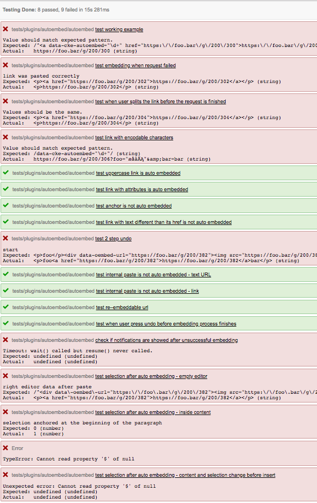
Task: Click red X next to "test 2 step undo"
Action: point(5,239)
